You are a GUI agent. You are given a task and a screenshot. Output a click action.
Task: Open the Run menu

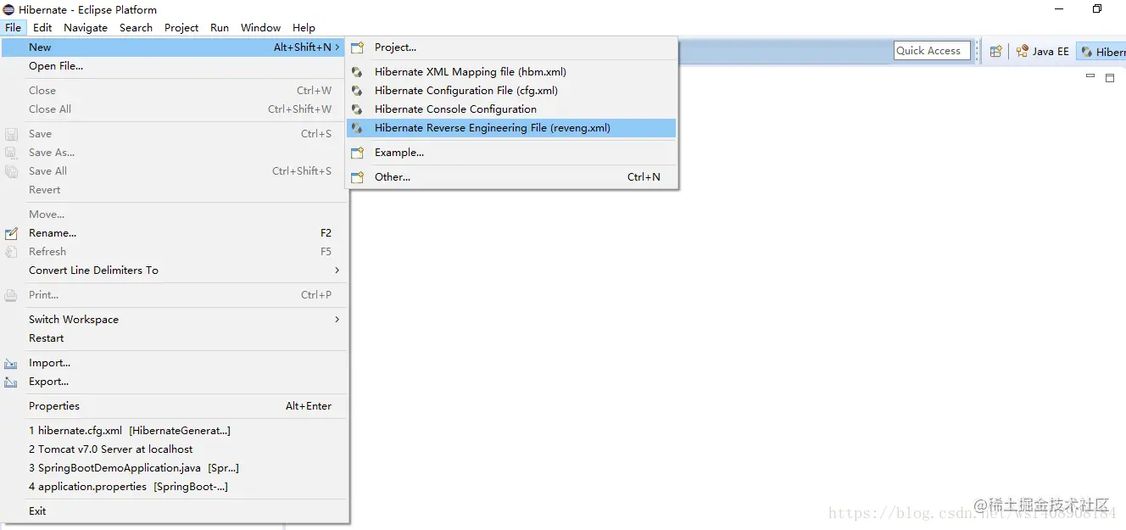[220, 27]
